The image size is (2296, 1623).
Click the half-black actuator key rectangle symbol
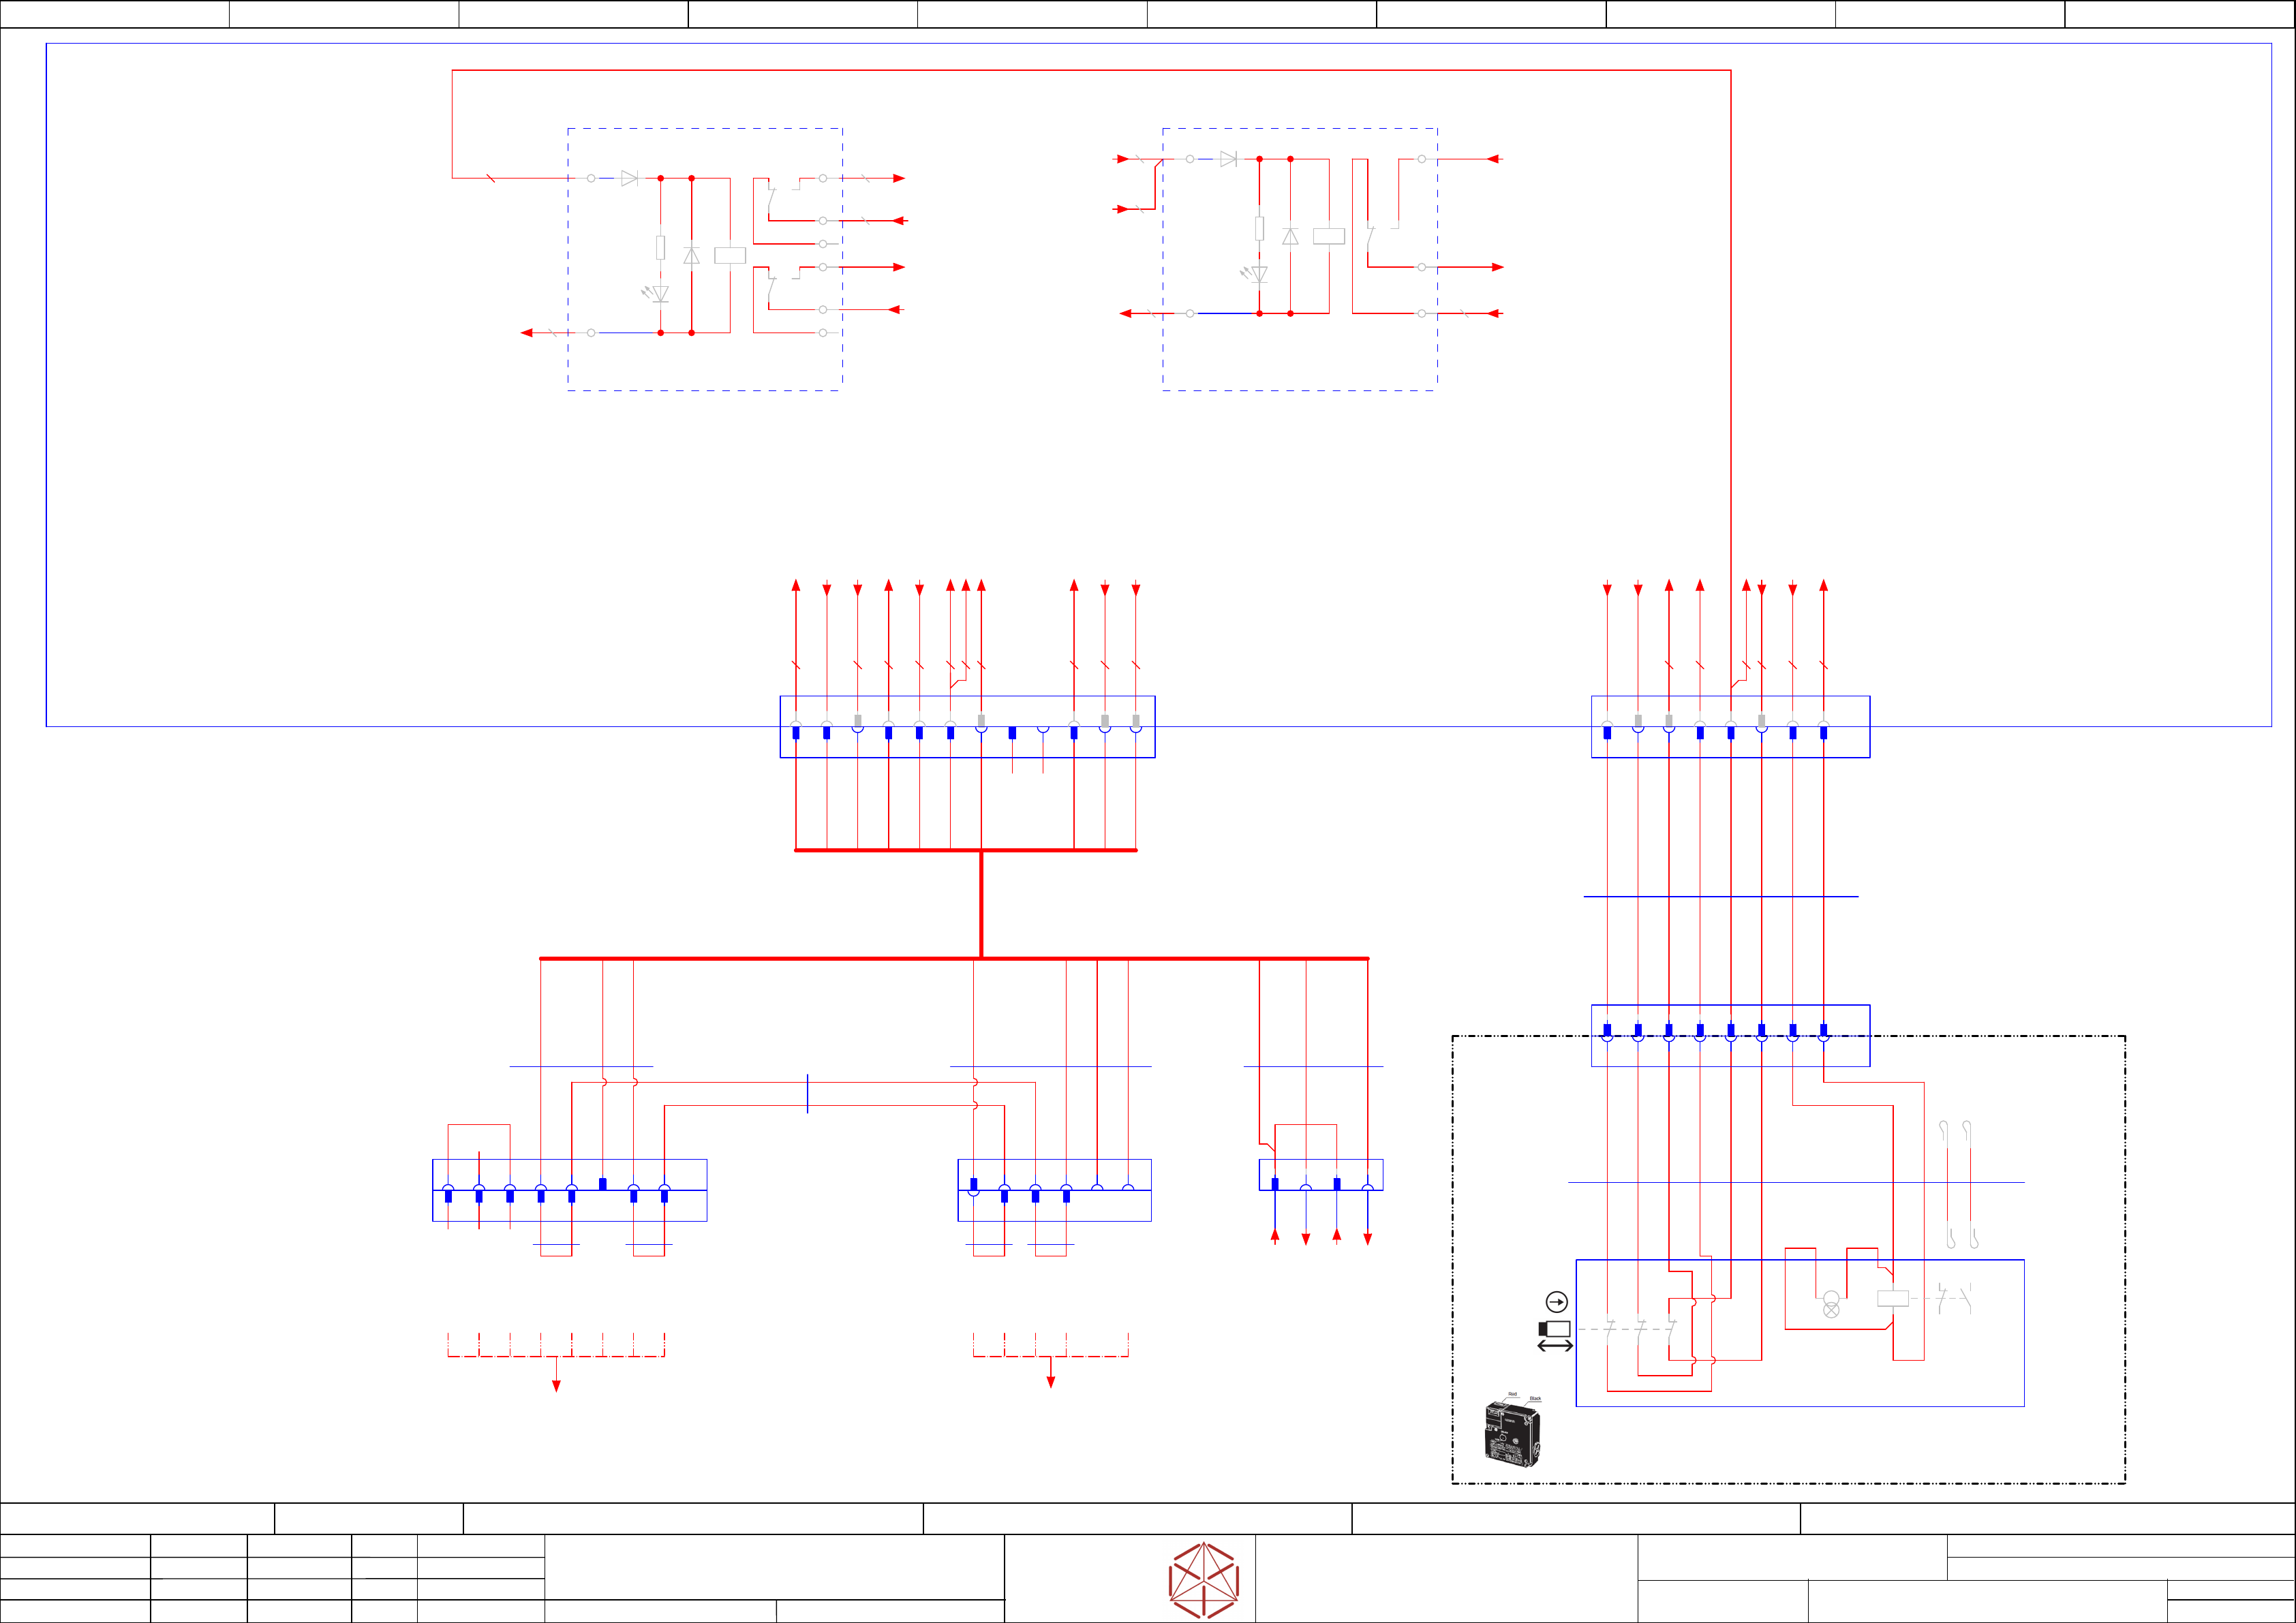(1555, 1329)
